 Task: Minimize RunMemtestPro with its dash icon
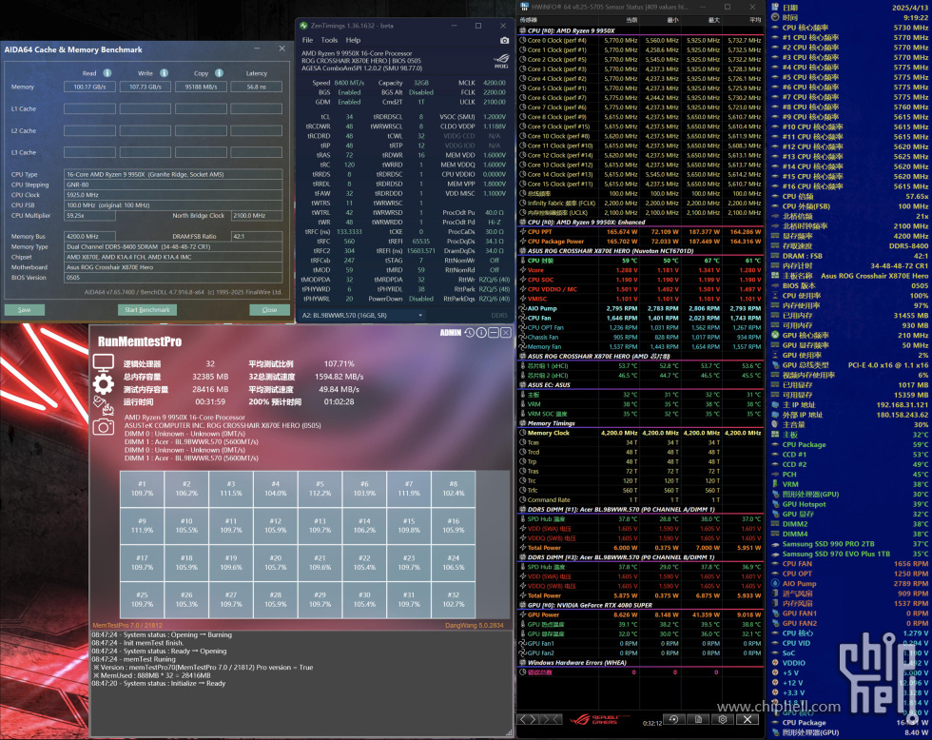pos(494,333)
